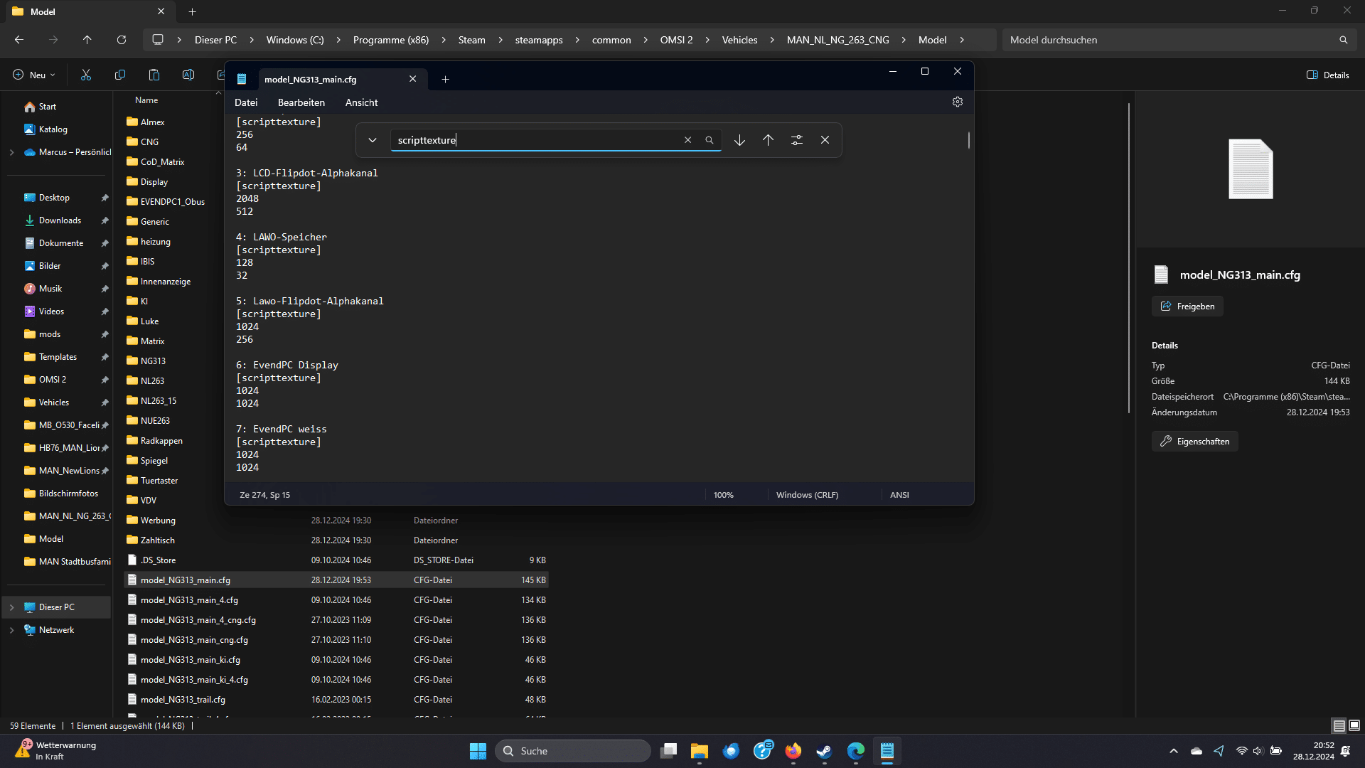1365x768 pixels.
Task: Toggle the Details pane button
Action: (1327, 75)
